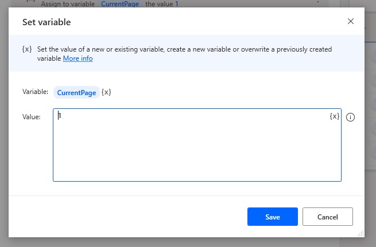Close the Set variable dialog
This screenshot has width=376, height=247.
click(x=351, y=21)
